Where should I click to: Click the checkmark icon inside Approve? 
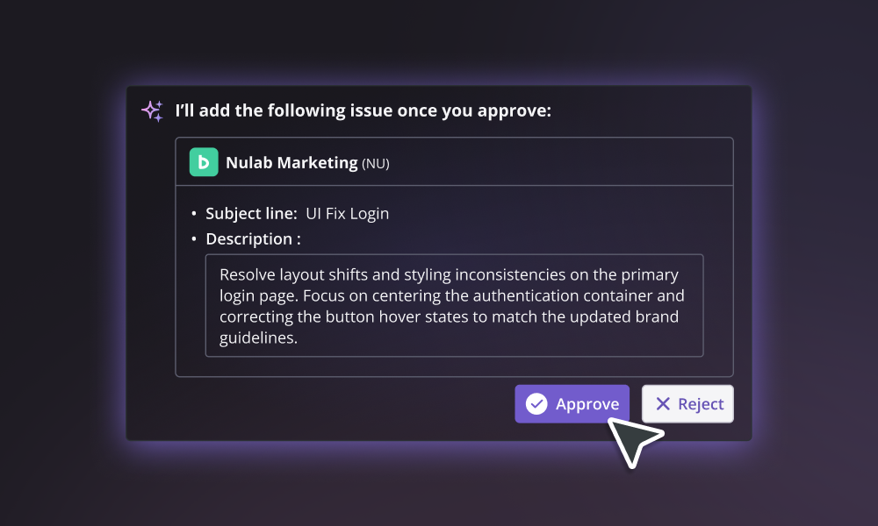pyautogui.click(x=536, y=404)
